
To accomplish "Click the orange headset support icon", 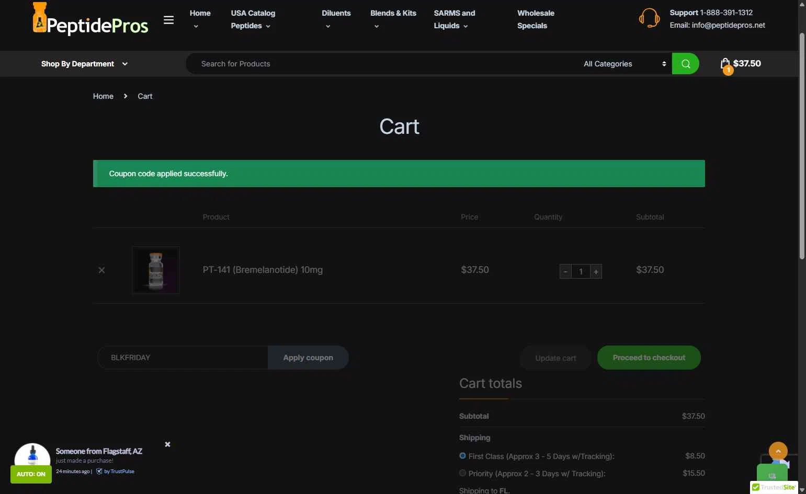I will 649,18.
